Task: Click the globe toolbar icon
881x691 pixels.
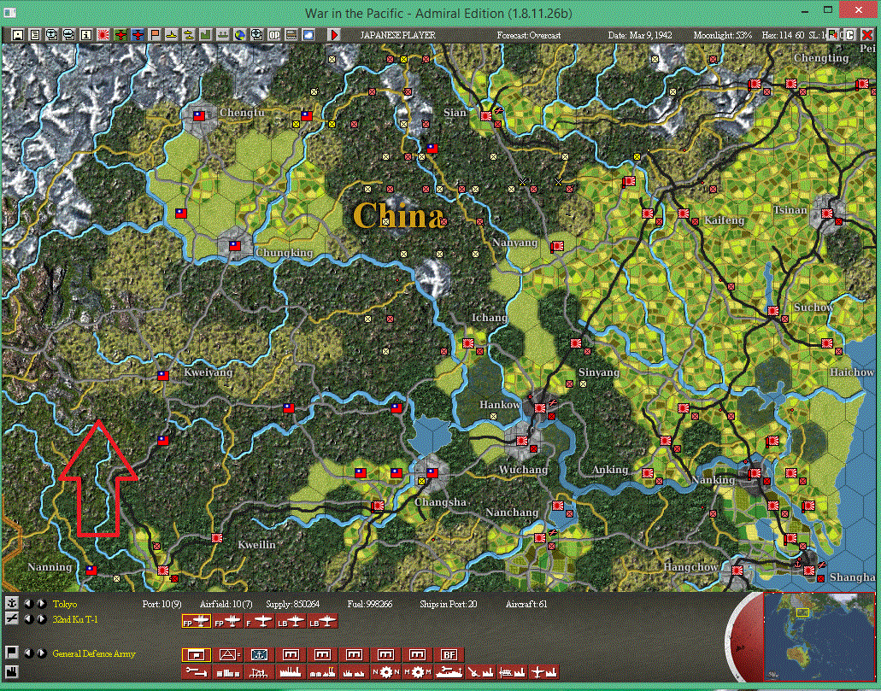Action: pos(240,35)
